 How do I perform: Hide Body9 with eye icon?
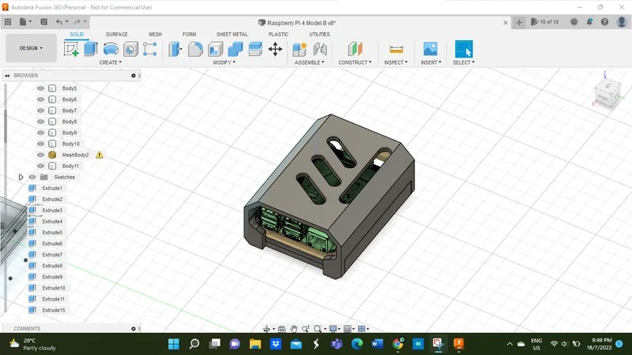[x=41, y=133]
